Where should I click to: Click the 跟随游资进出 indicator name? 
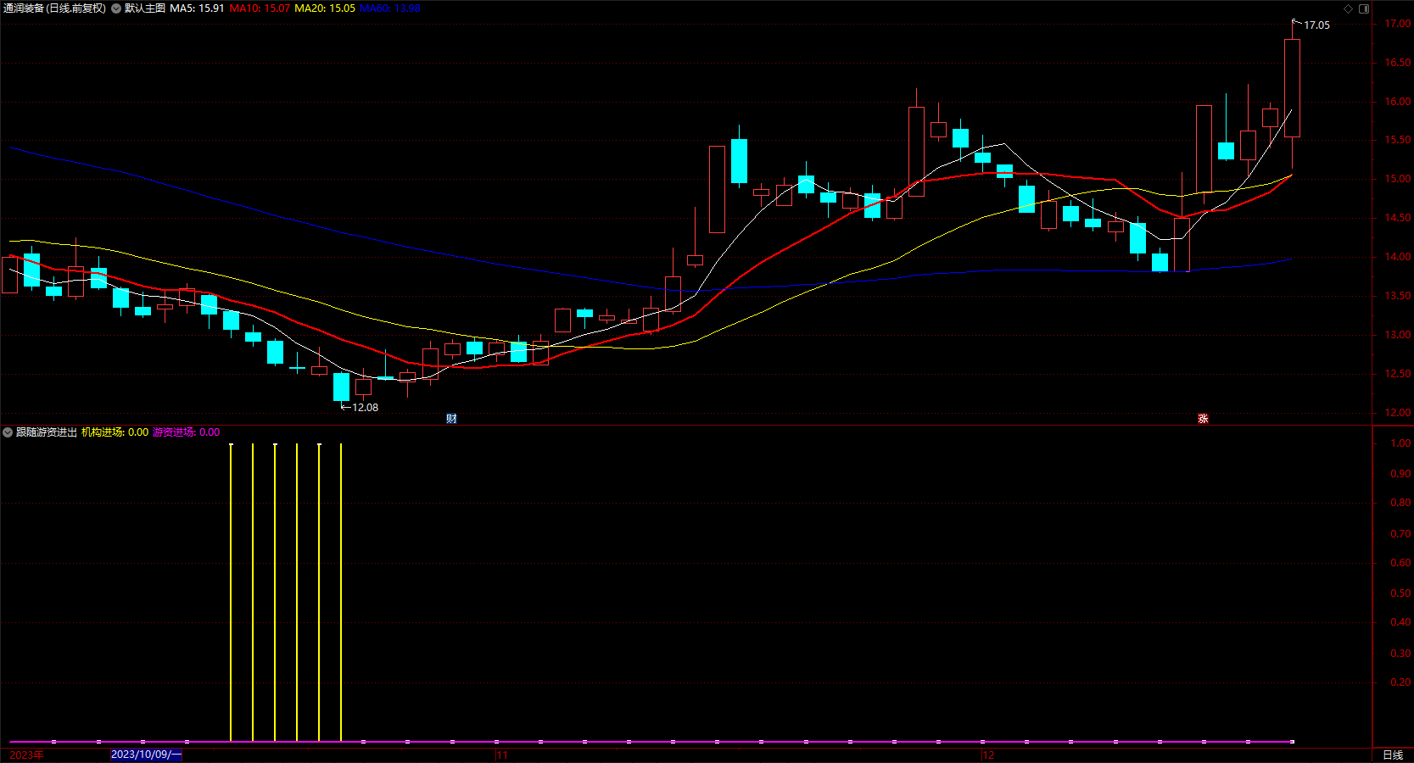pos(47,432)
